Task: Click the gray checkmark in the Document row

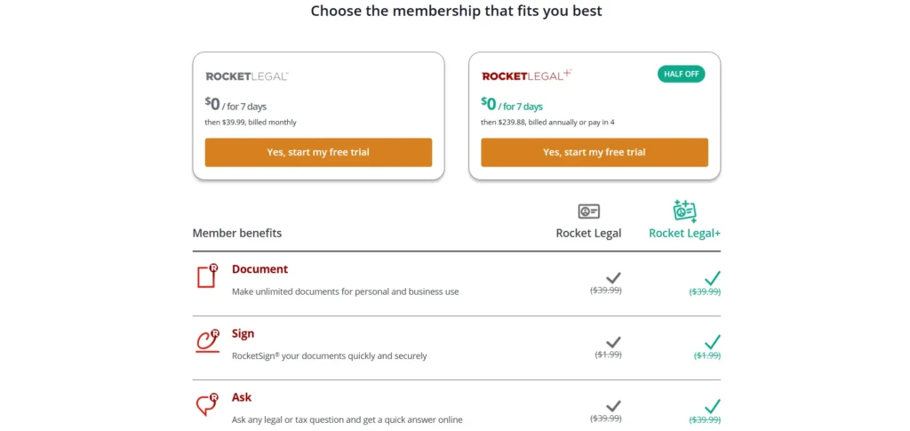Action: coord(613,278)
